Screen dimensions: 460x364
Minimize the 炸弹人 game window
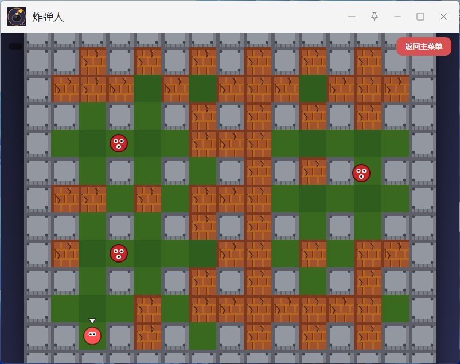click(397, 17)
